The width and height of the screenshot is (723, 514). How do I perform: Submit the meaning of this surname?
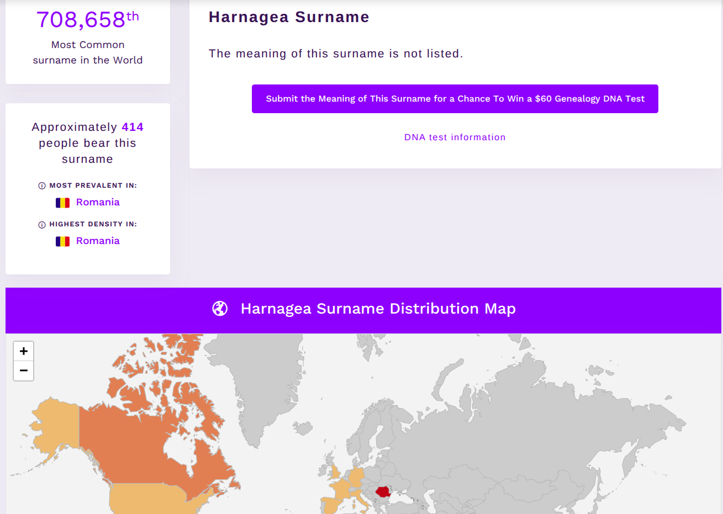tap(455, 99)
